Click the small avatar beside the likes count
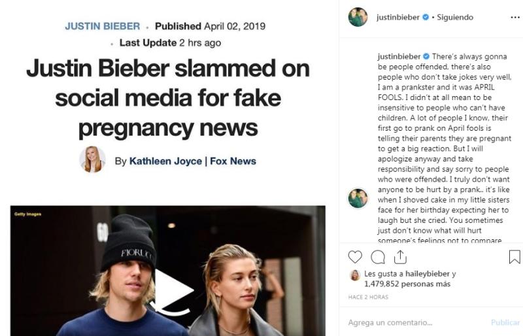Screen dimensions: 523x336 click(x=355, y=275)
